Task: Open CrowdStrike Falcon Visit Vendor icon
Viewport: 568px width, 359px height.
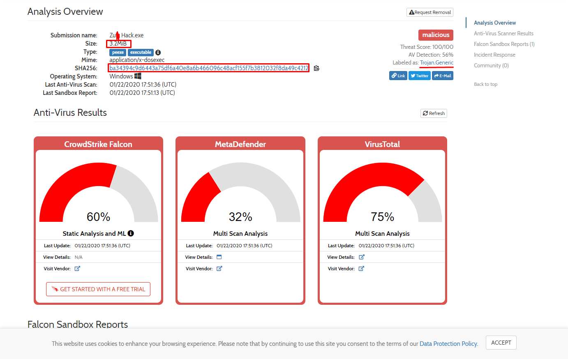Action: click(x=77, y=269)
